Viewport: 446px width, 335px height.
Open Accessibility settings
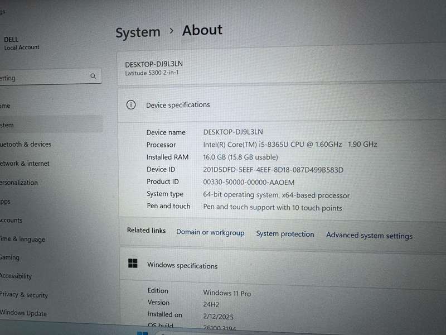point(16,276)
